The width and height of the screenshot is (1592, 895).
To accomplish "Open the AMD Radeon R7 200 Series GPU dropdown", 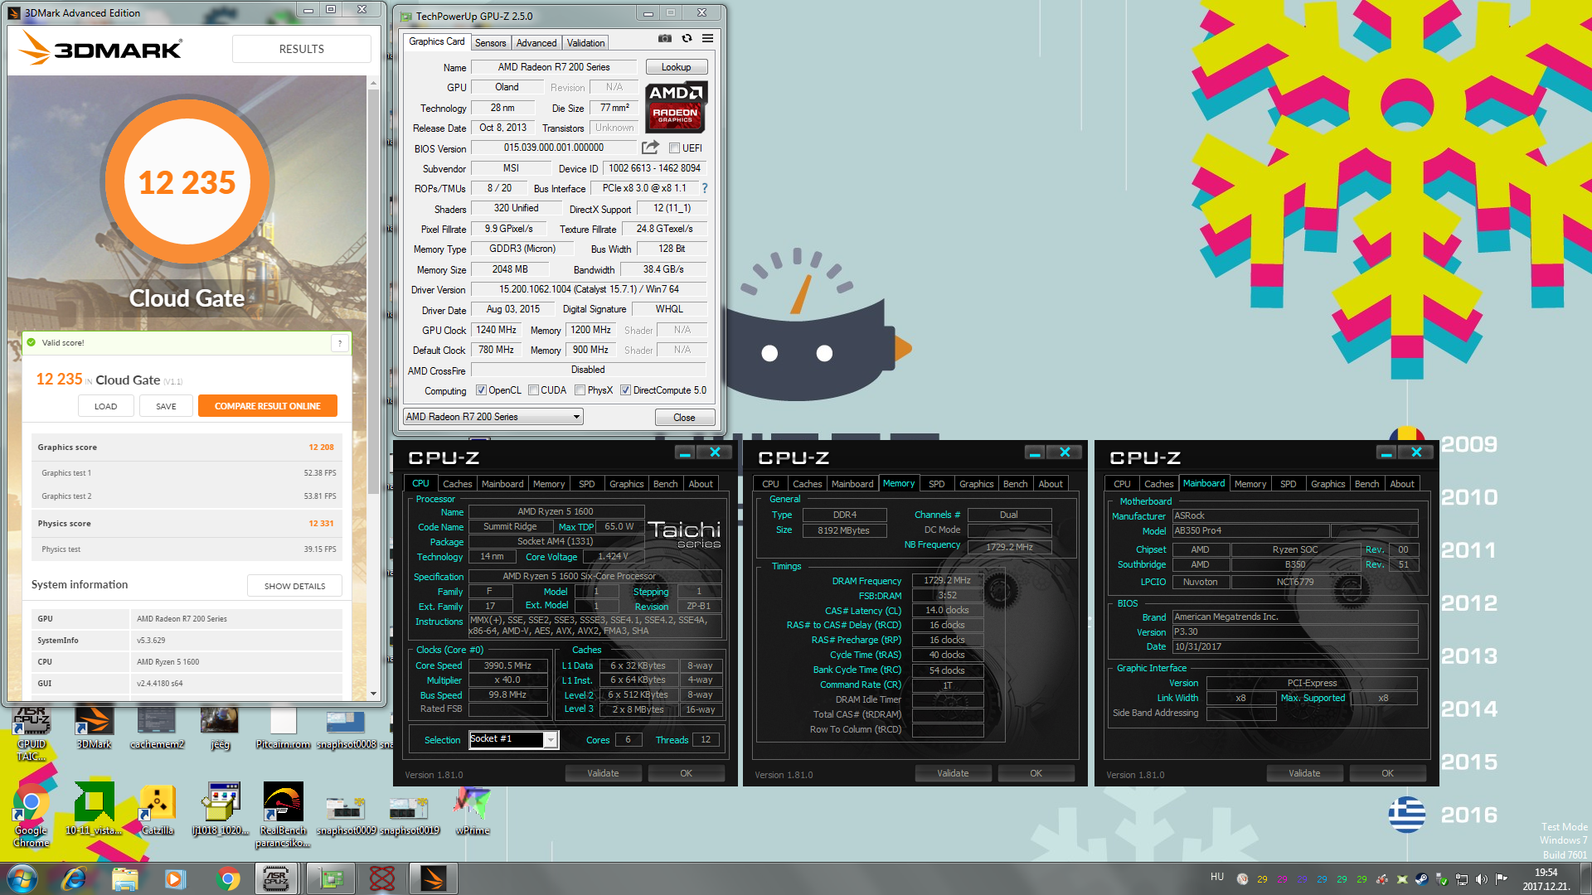I will tap(493, 417).
